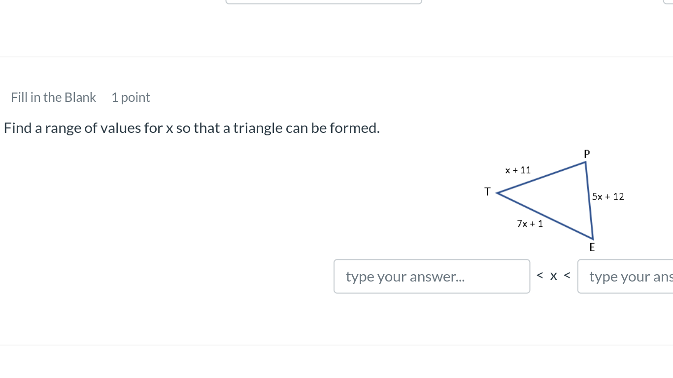
Task: Click the cut-off box in the top-right corner
Action: pyautogui.click(x=669, y=2)
